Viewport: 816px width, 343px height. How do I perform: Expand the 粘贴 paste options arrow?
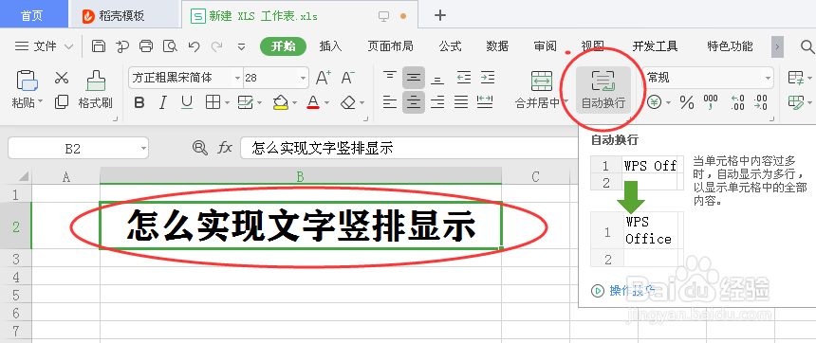(x=41, y=102)
